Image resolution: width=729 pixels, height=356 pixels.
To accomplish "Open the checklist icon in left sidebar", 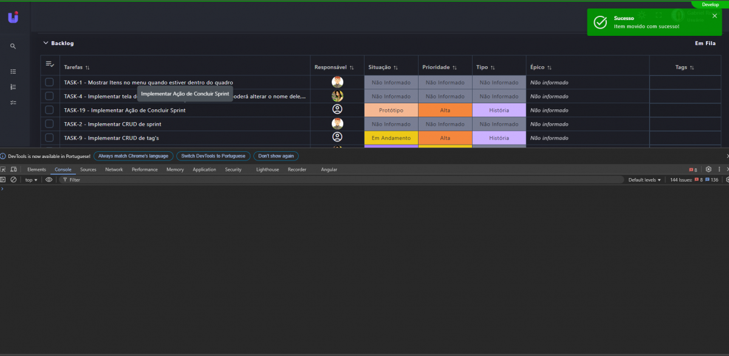I will coord(13,103).
